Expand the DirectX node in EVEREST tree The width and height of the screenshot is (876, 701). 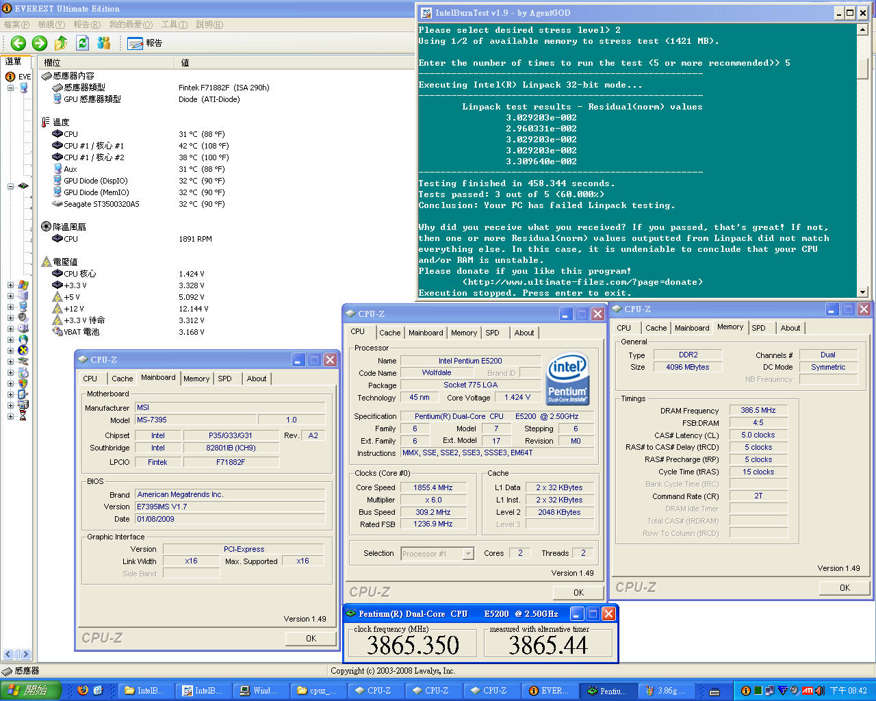pyautogui.click(x=10, y=351)
